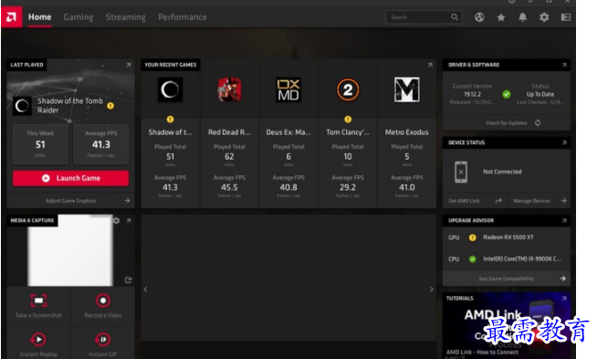597x359 pixels.
Task: Switch to the Streaming tab
Action: point(126,17)
